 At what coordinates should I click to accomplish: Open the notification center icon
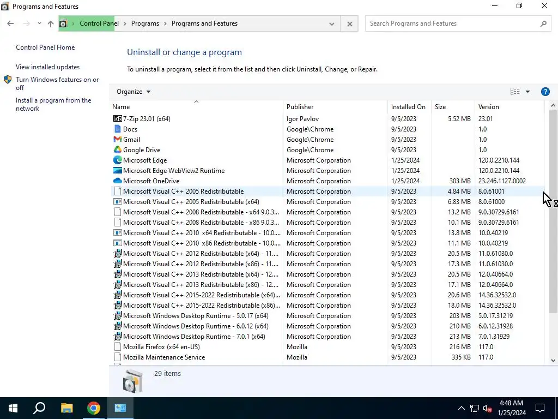540,408
